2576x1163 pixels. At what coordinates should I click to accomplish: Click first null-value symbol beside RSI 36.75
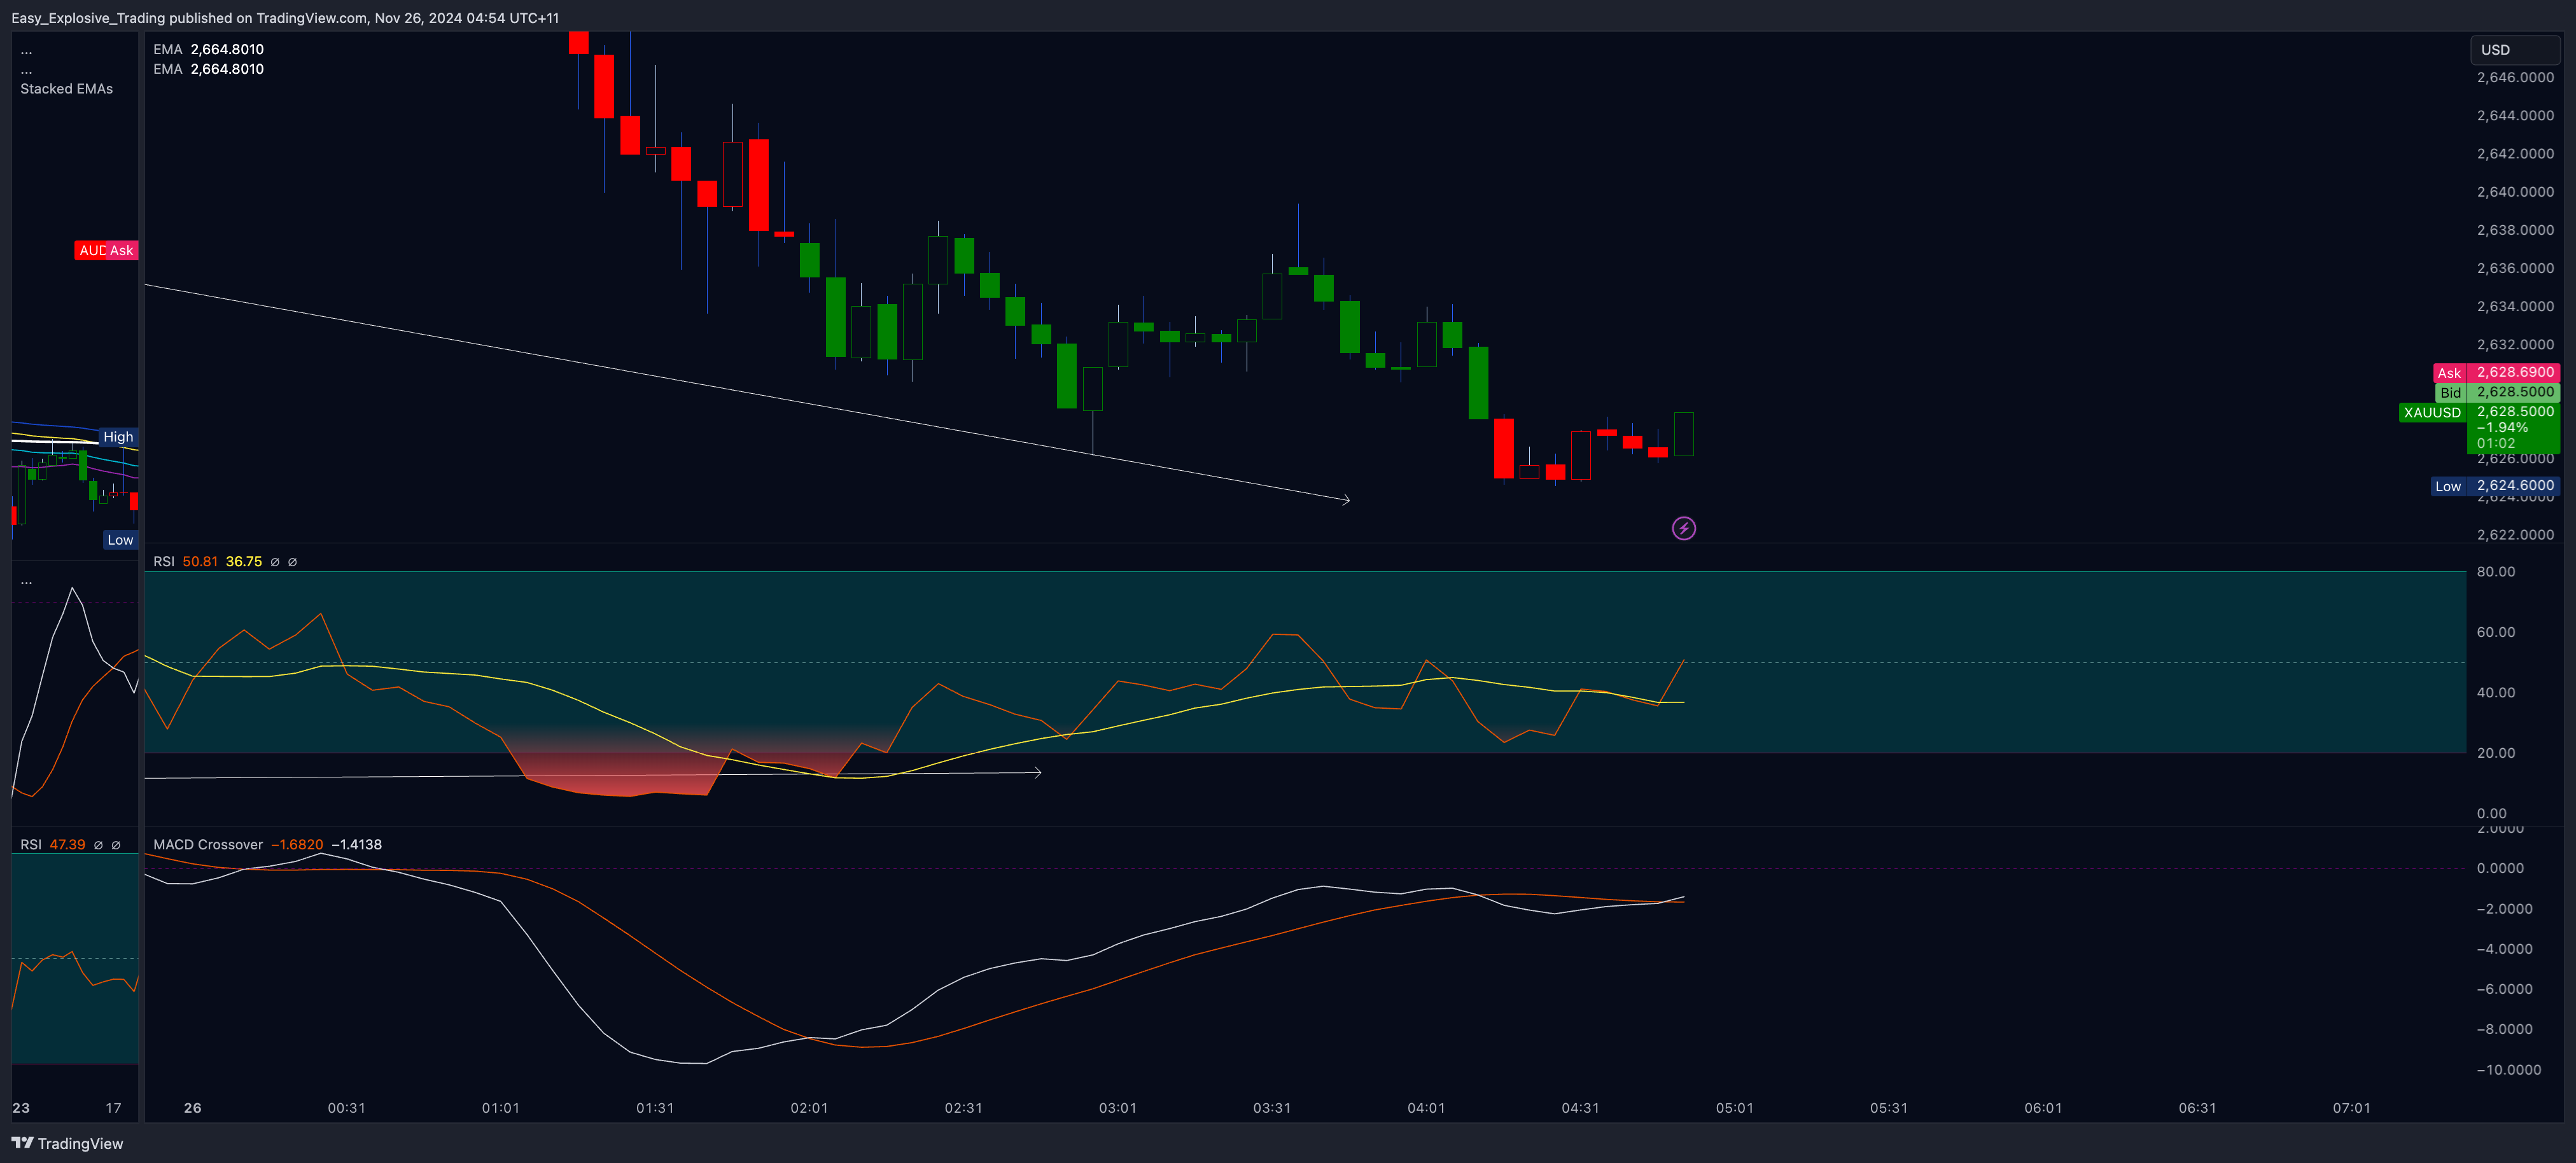pyautogui.click(x=275, y=562)
